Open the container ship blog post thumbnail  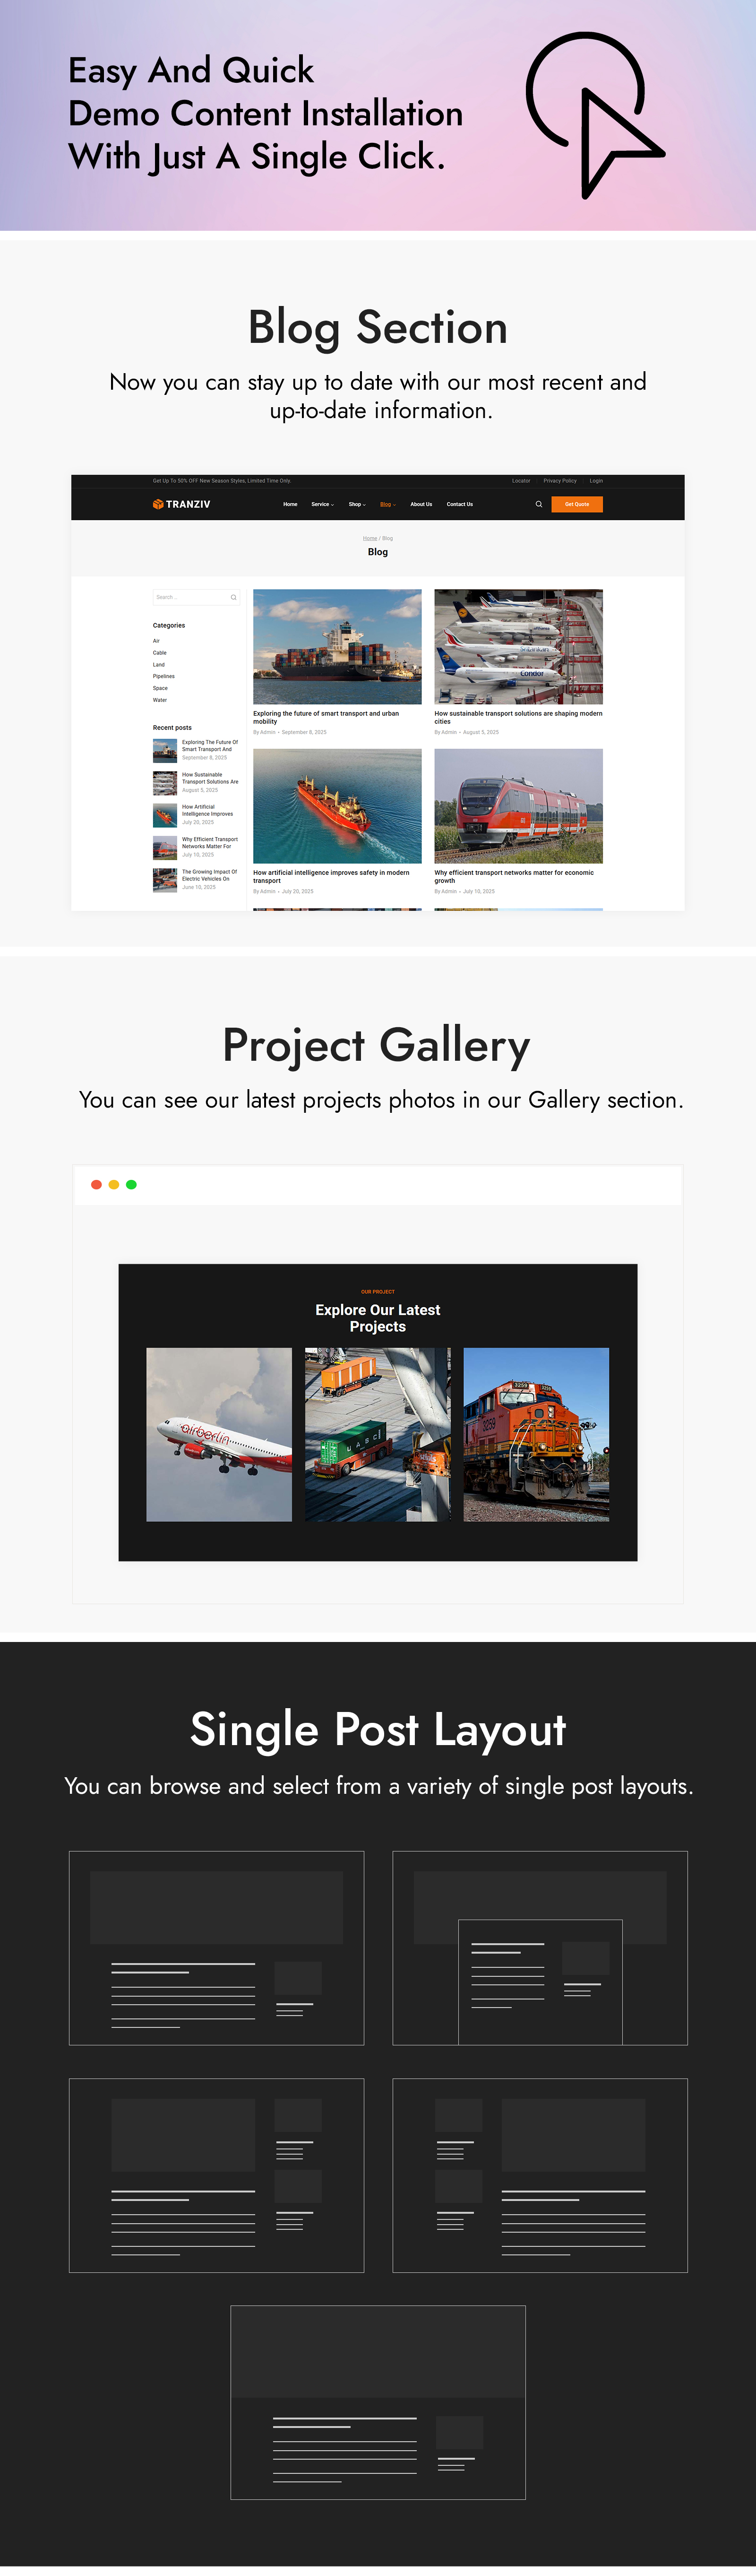337,647
